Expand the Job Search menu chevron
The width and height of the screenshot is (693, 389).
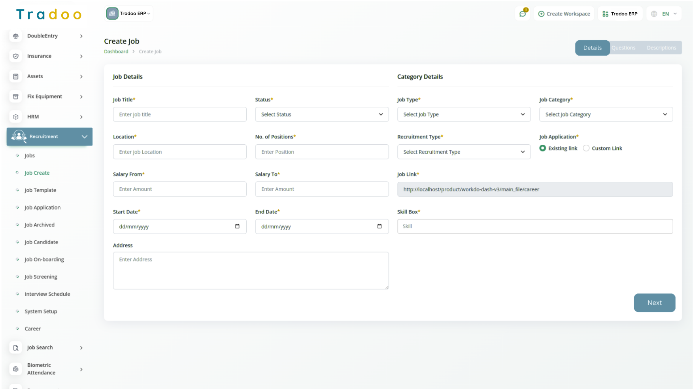81,348
